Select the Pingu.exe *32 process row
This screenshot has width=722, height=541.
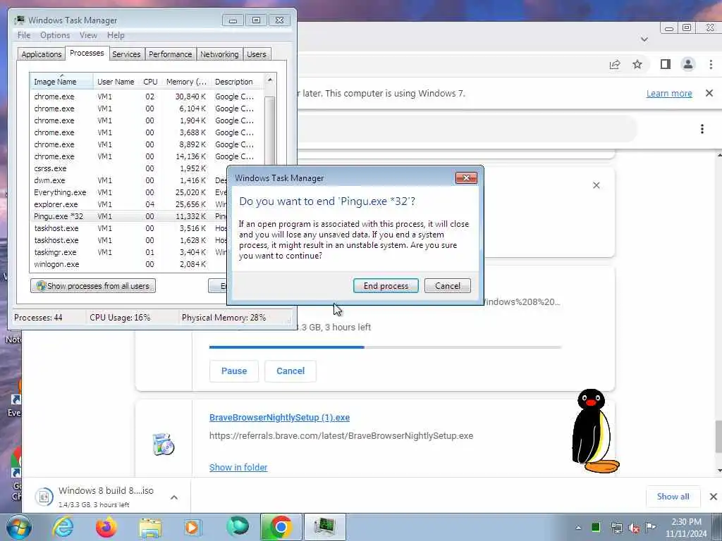click(130, 216)
